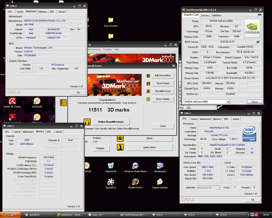Screen dimensions: 272x218
Task: Switch to Sensors tab in GPU-Z
Action: pyautogui.click(x=205, y=15)
